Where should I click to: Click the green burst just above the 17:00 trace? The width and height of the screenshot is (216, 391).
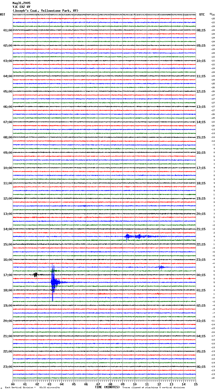click(54, 271)
